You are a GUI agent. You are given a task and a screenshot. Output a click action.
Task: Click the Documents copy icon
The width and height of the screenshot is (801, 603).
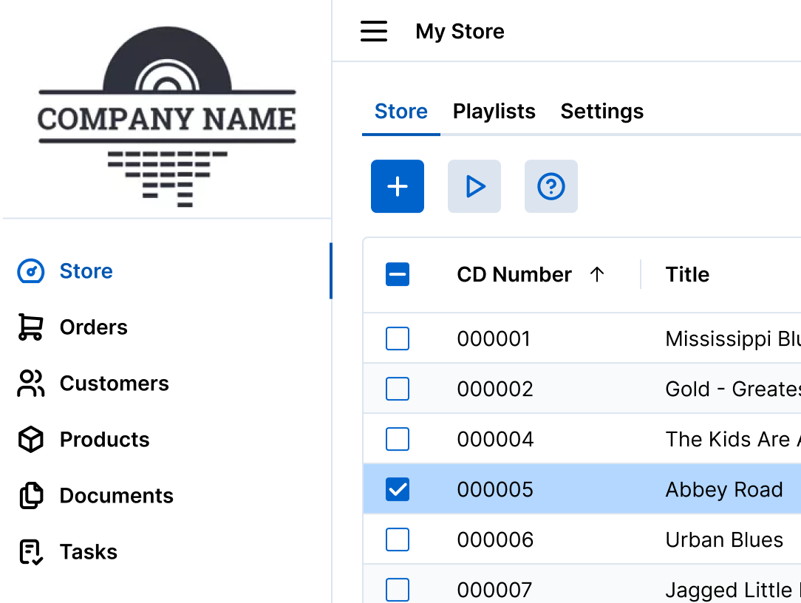pos(30,496)
